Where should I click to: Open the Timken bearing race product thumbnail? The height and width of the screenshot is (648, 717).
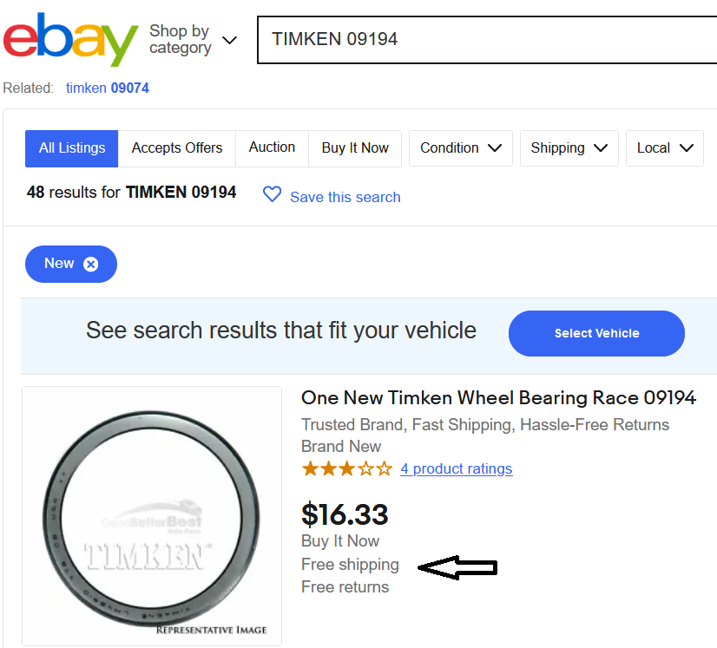tap(152, 516)
